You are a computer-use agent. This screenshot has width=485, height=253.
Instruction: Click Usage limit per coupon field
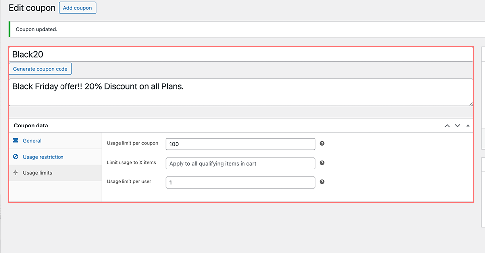tap(241, 144)
